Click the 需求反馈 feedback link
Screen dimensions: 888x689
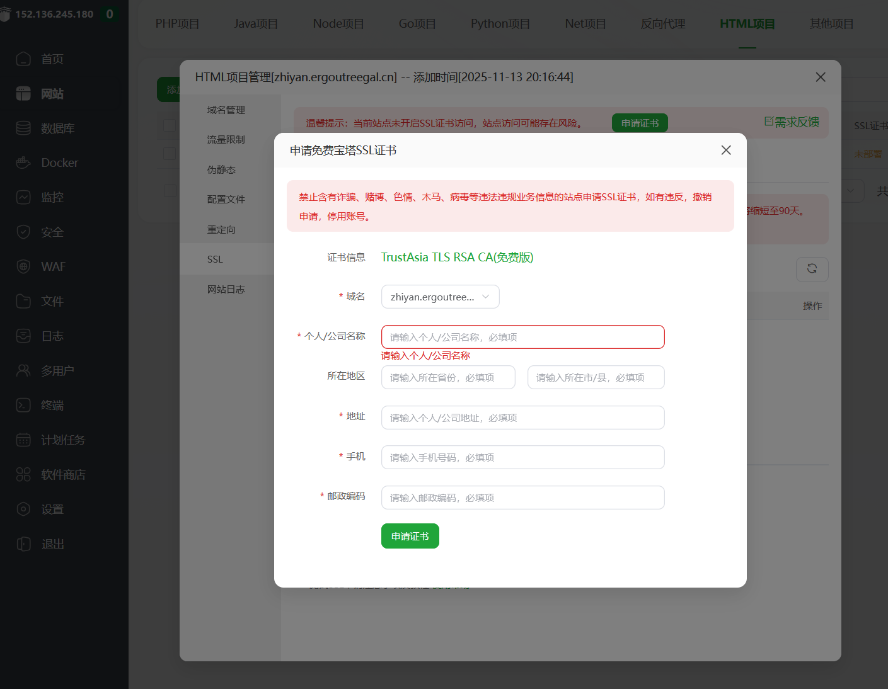792,122
